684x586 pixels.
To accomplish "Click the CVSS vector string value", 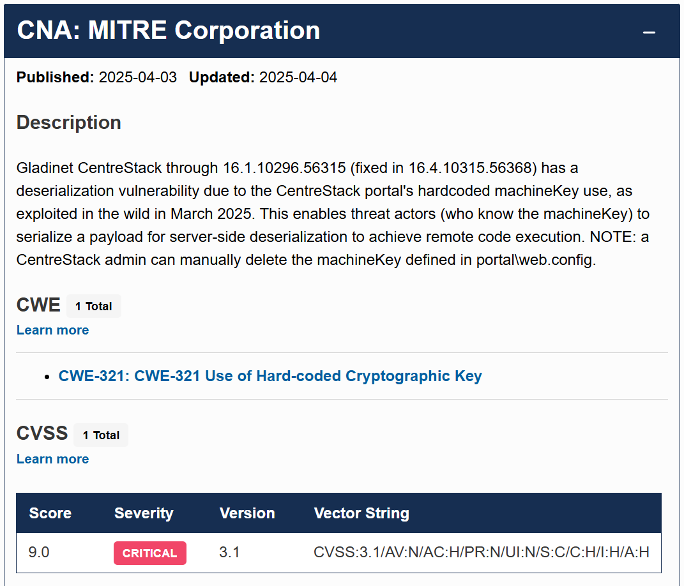I will 481,552.
